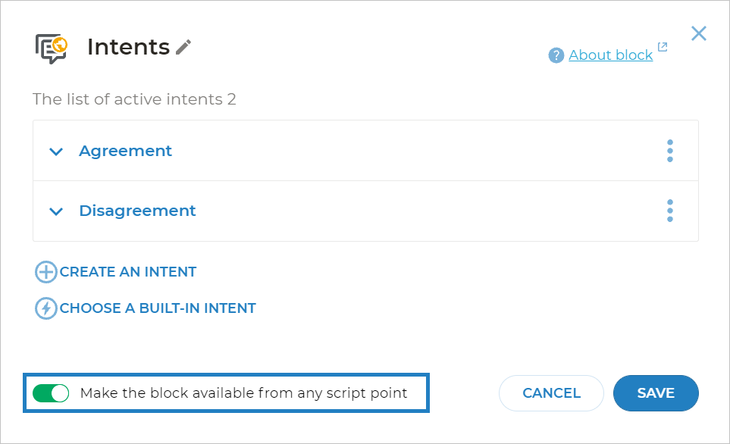Open the About block link
This screenshot has width=730, height=444.
pos(610,55)
